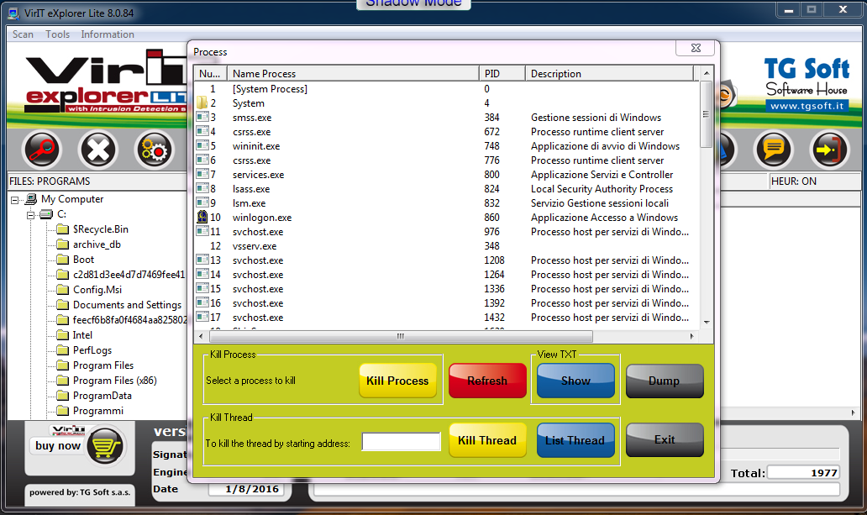The image size is (867, 515).
Task: Click the shopping cart buy now icon
Action: coord(105,446)
